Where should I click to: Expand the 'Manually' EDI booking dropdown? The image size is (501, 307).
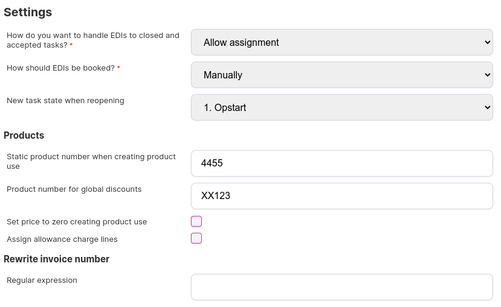(341, 75)
